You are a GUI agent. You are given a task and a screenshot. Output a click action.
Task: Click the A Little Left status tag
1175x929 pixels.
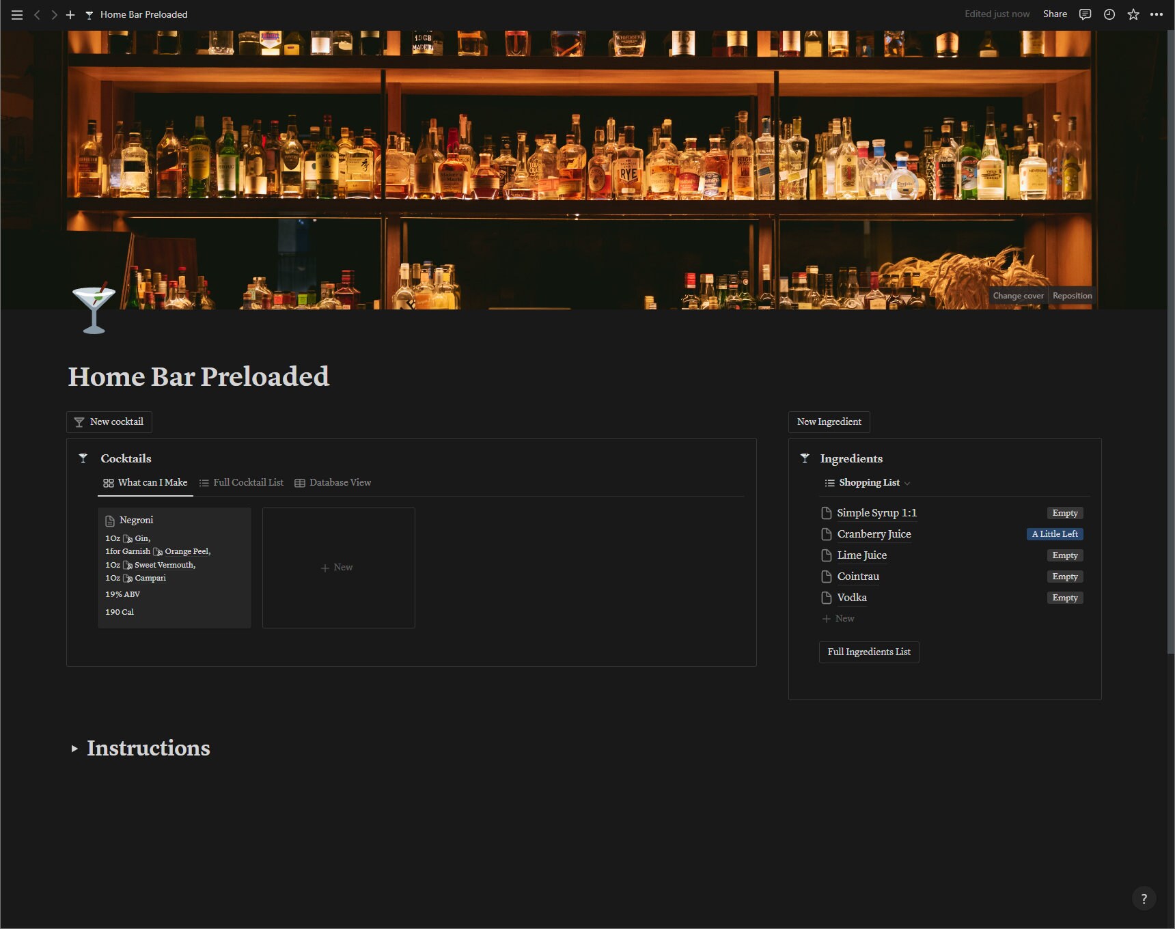[1055, 534]
